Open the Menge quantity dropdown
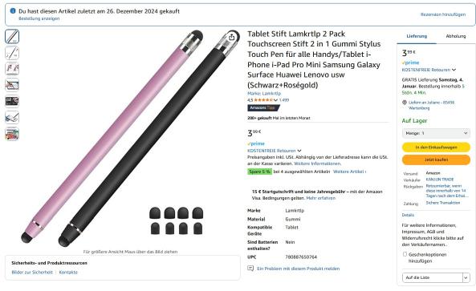Screen dimensions: 476x291 coord(436,133)
